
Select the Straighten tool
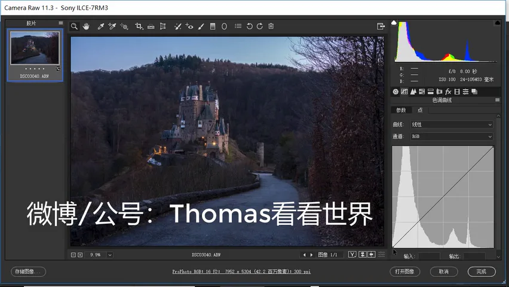pos(151,26)
